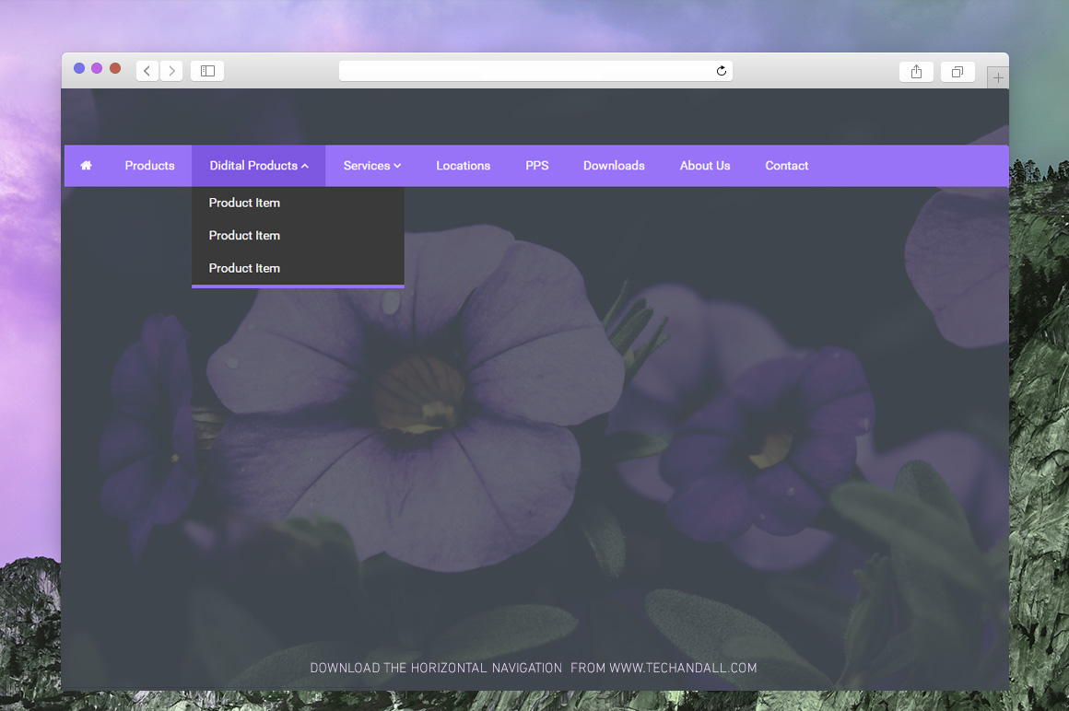This screenshot has height=711, width=1069.
Task: Select the PPS navigation item
Action: click(x=537, y=166)
